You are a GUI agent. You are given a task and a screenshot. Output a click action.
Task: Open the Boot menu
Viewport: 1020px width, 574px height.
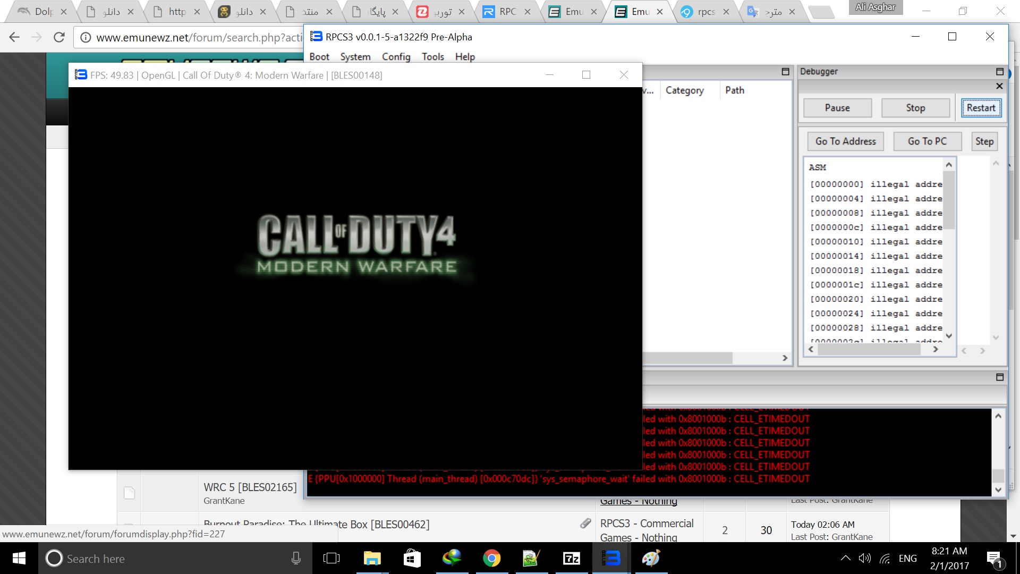(x=319, y=57)
